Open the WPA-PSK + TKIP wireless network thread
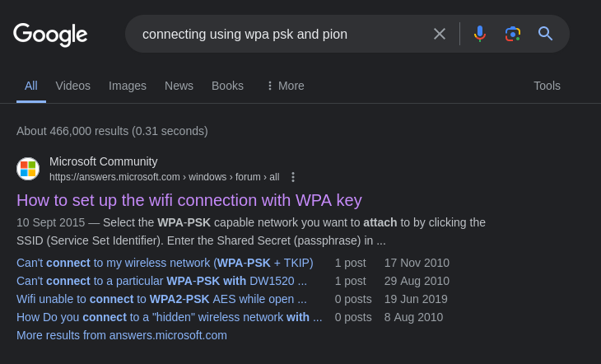 click(x=165, y=263)
